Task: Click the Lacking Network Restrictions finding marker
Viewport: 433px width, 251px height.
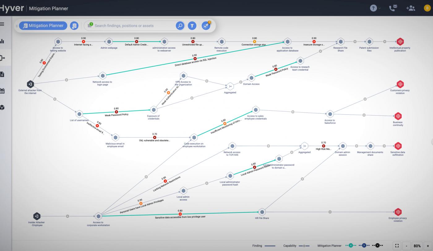Action: pos(165,181)
